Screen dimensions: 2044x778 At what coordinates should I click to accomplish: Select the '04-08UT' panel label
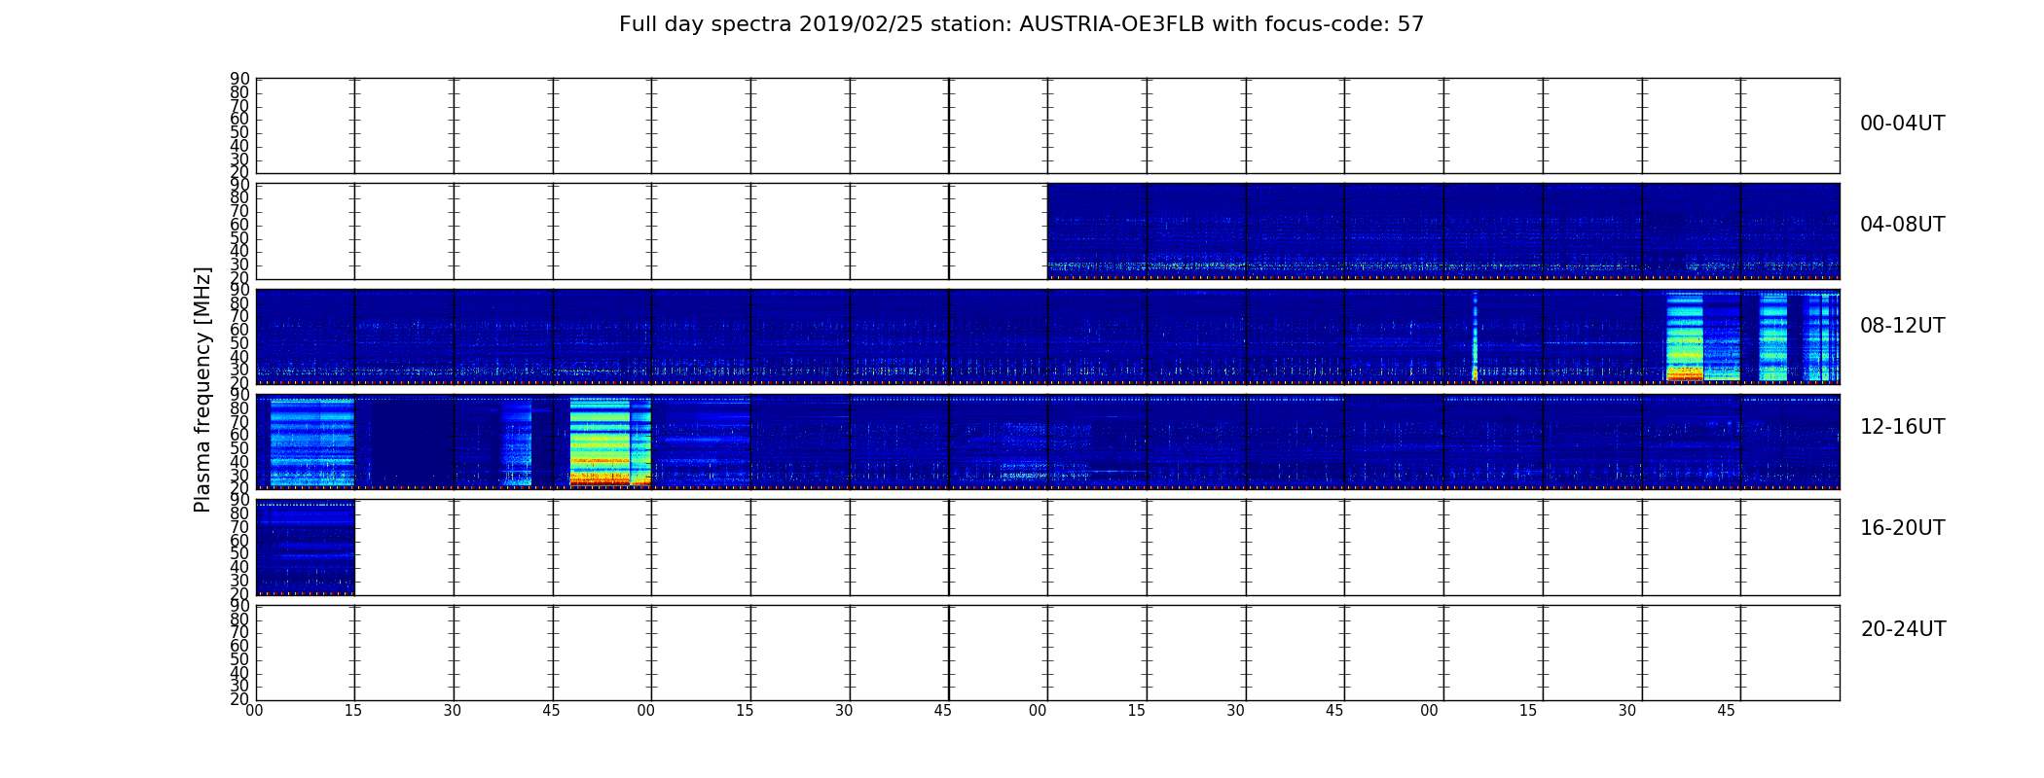[x=1902, y=225]
